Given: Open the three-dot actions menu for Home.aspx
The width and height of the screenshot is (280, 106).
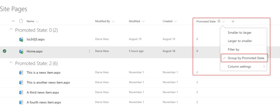Looking at the screenshot, I should click(x=89, y=51).
